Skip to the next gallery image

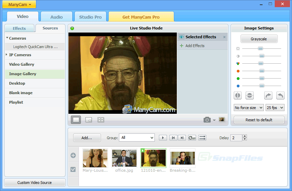pyautogui.click(x=182, y=137)
